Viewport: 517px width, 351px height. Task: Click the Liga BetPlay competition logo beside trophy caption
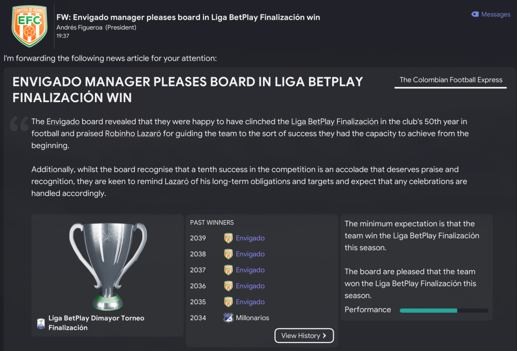pyautogui.click(x=41, y=323)
